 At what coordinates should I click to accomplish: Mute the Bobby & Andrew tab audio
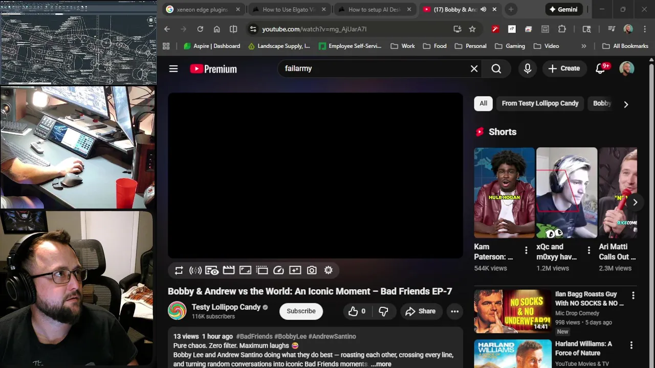(483, 9)
